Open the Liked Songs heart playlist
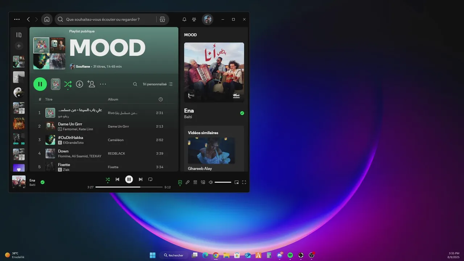Image resolution: width=464 pixels, height=261 pixels. tap(19, 168)
